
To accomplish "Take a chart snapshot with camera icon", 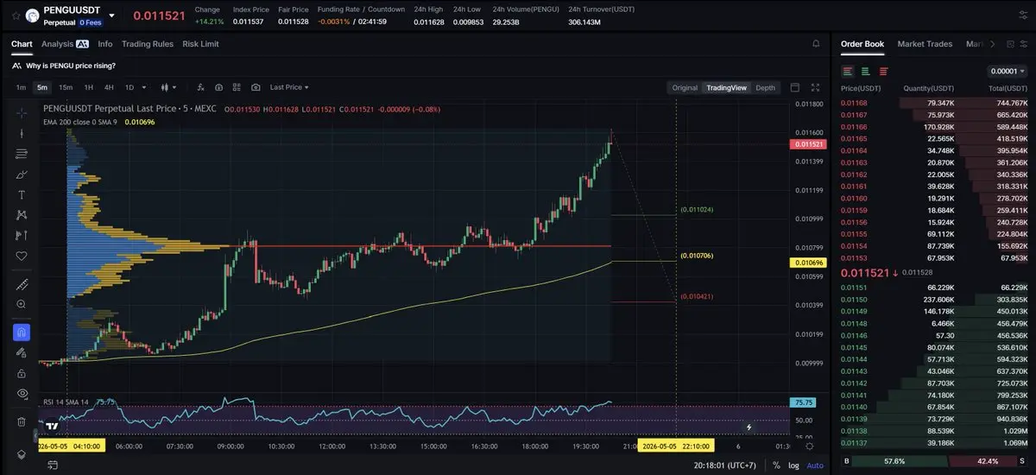I will pos(256,87).
